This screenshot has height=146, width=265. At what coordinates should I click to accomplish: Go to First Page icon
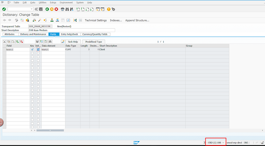tap(78, 9)
